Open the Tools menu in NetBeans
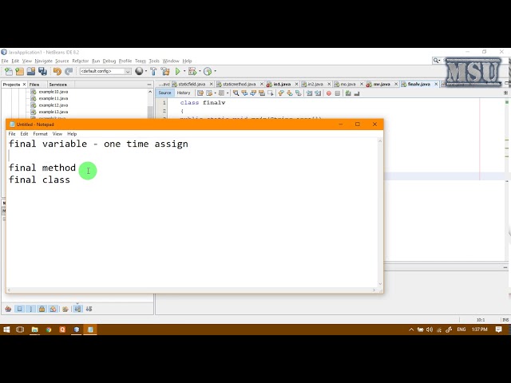 (x=154, y=61)
